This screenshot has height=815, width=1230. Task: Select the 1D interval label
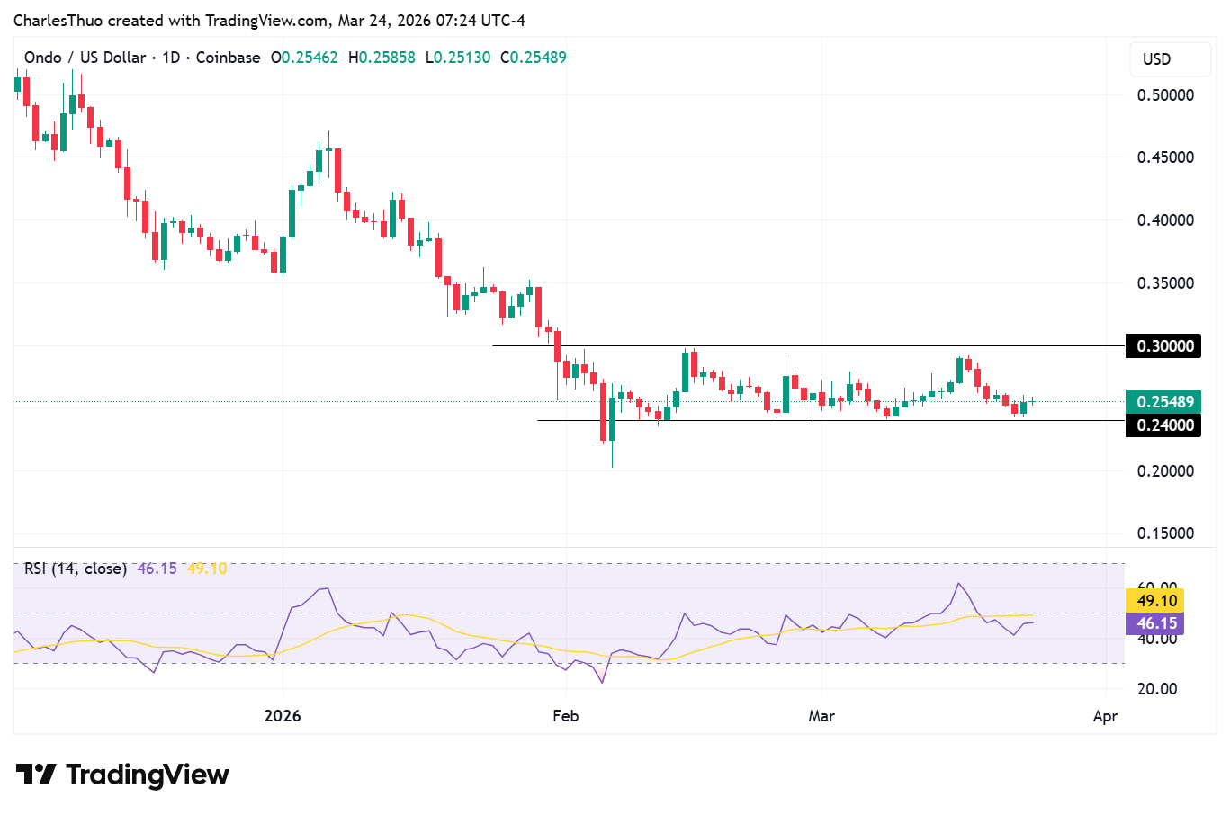[171, 58]
